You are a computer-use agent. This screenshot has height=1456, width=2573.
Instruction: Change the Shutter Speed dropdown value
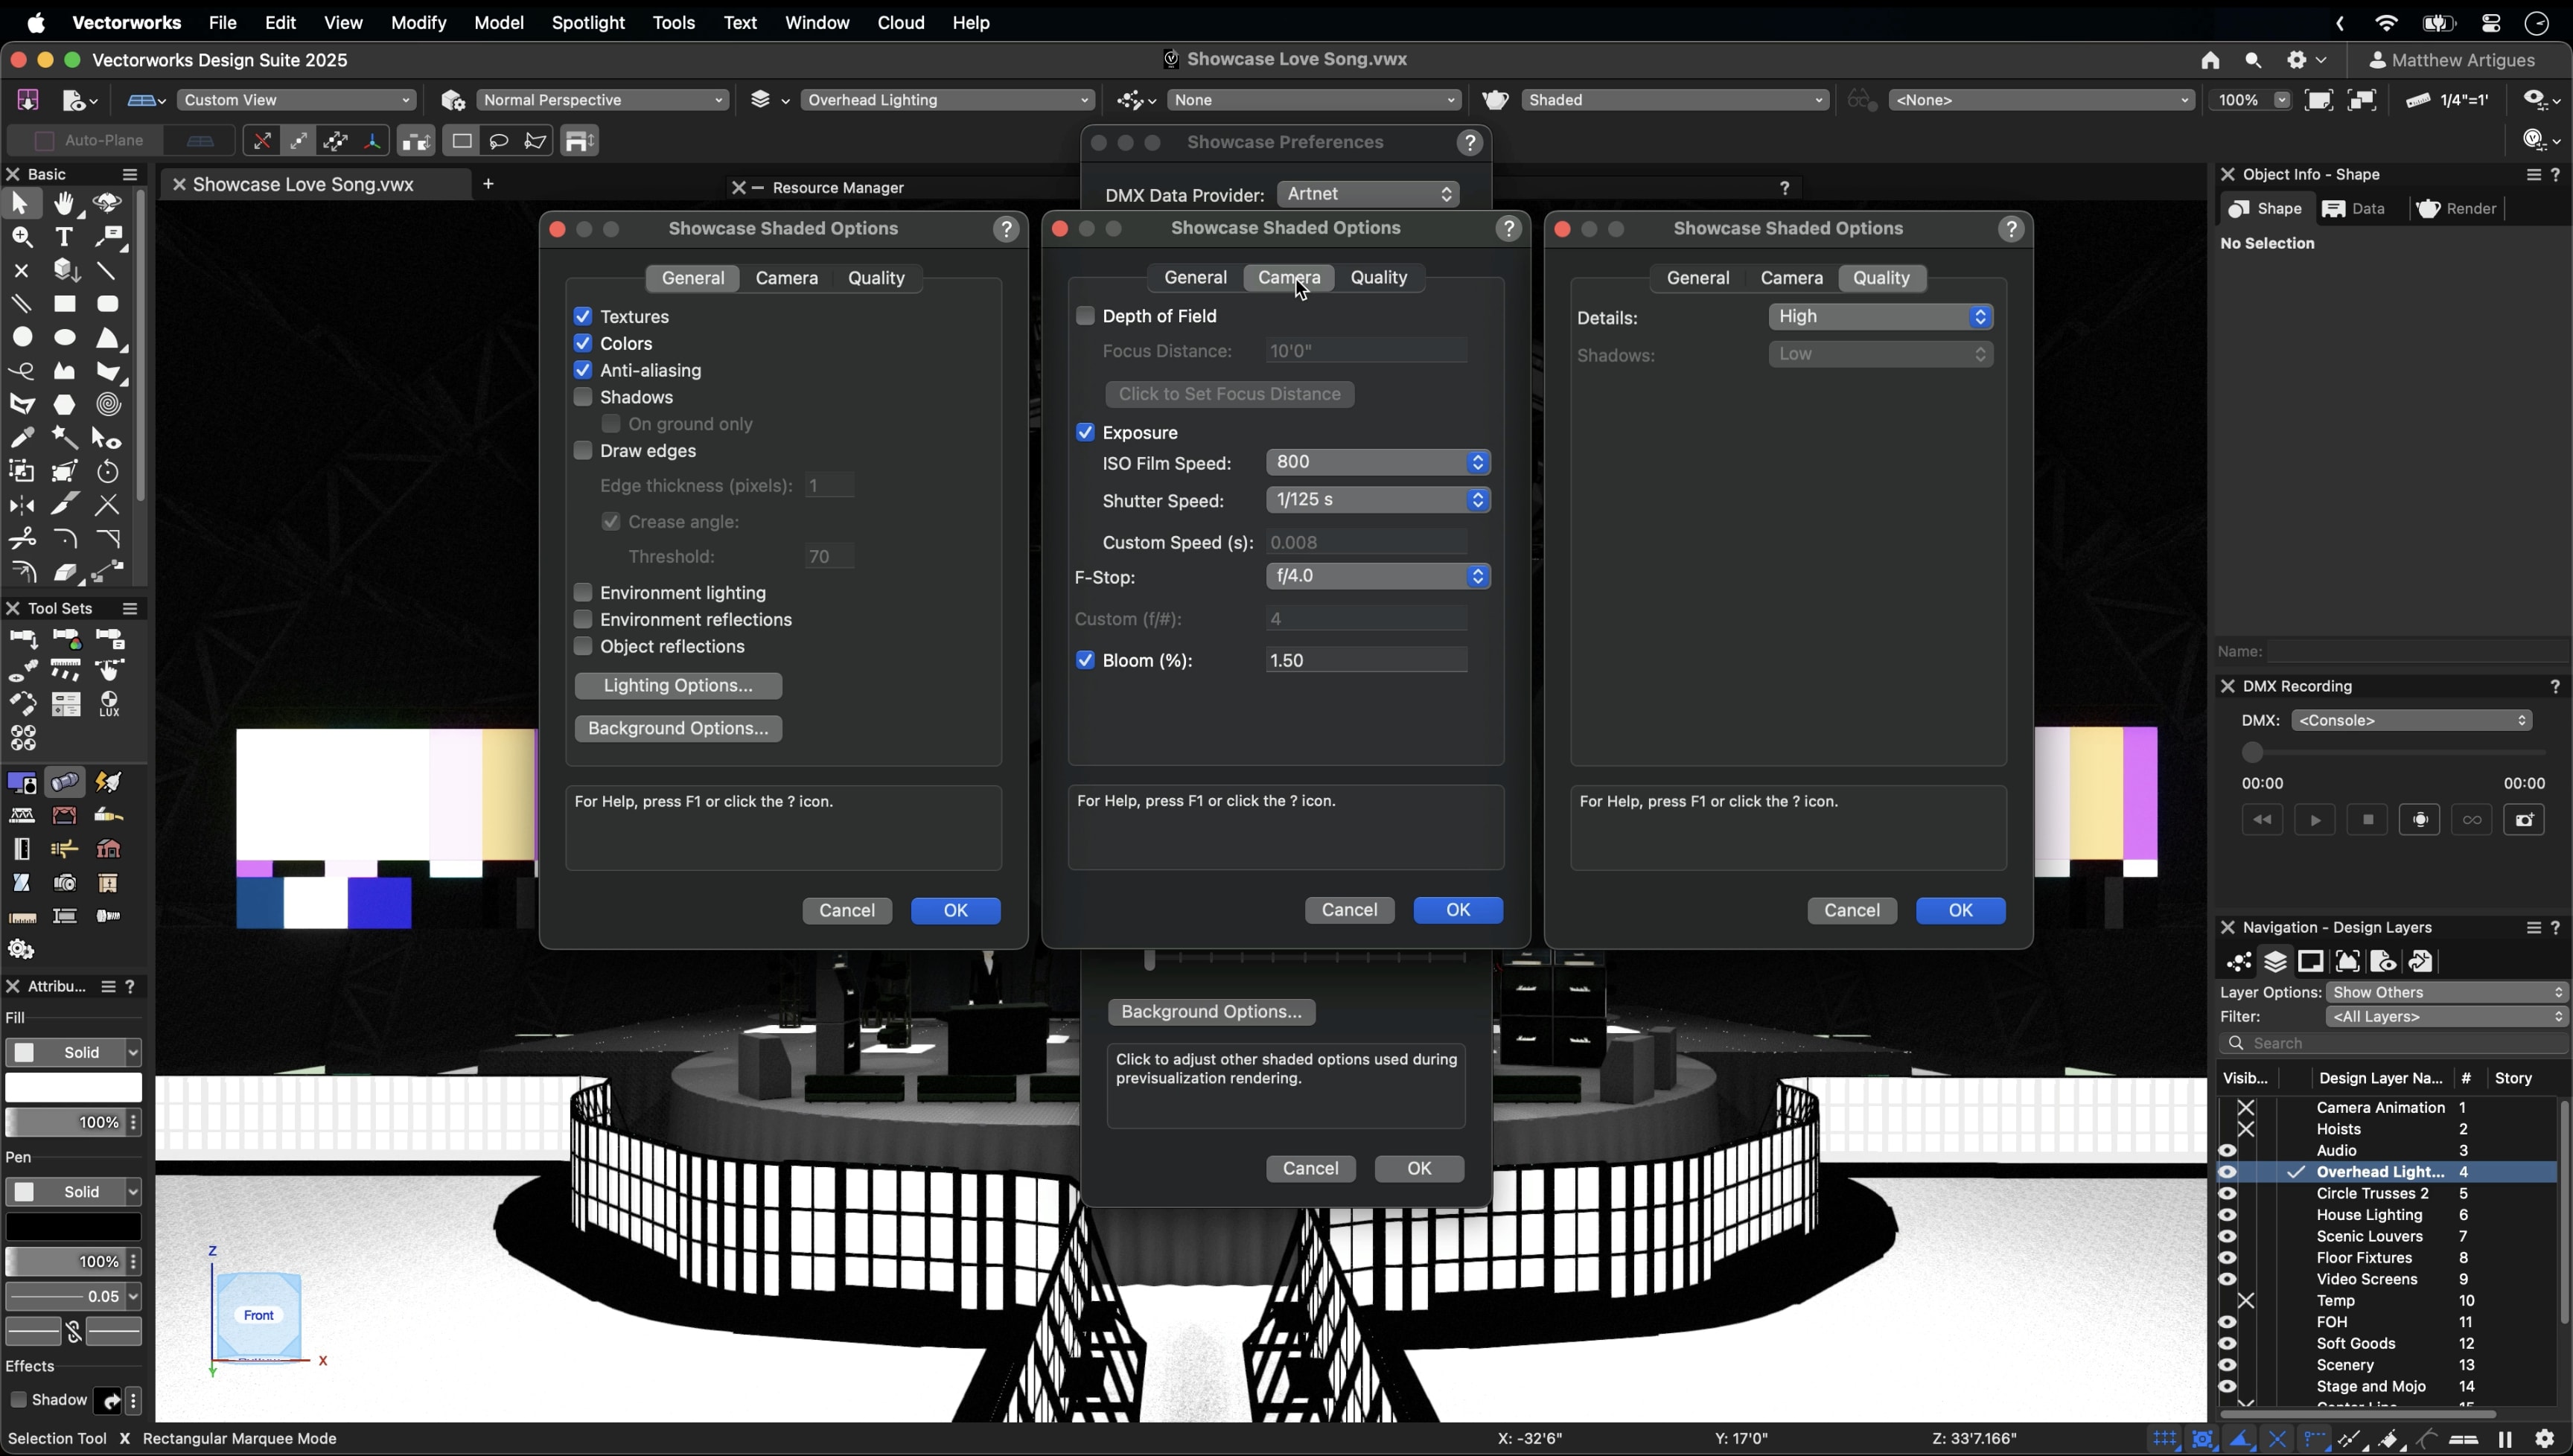1378,500
